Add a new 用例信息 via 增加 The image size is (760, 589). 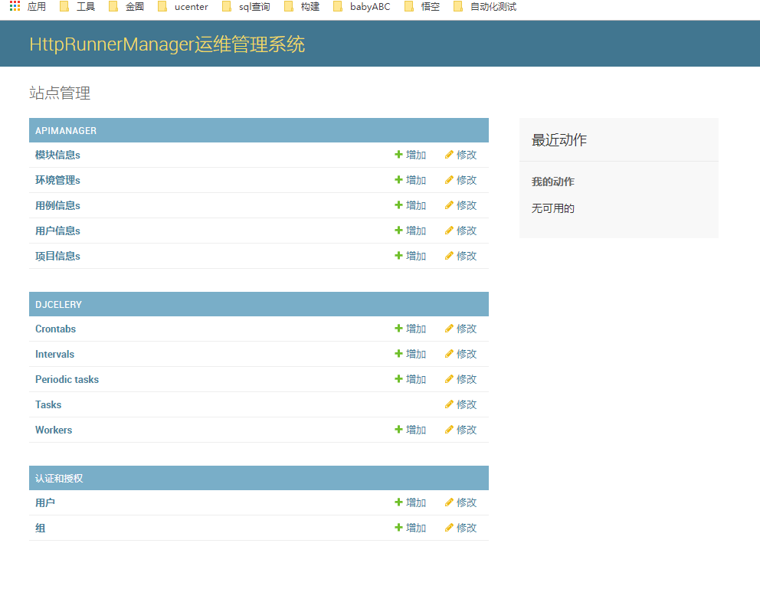[x=410, y=205]
